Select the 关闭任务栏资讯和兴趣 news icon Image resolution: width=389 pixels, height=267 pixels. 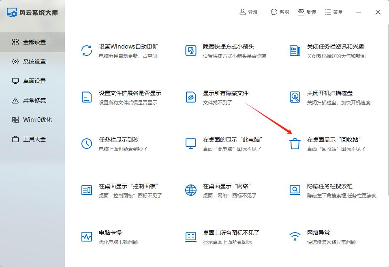295,51
